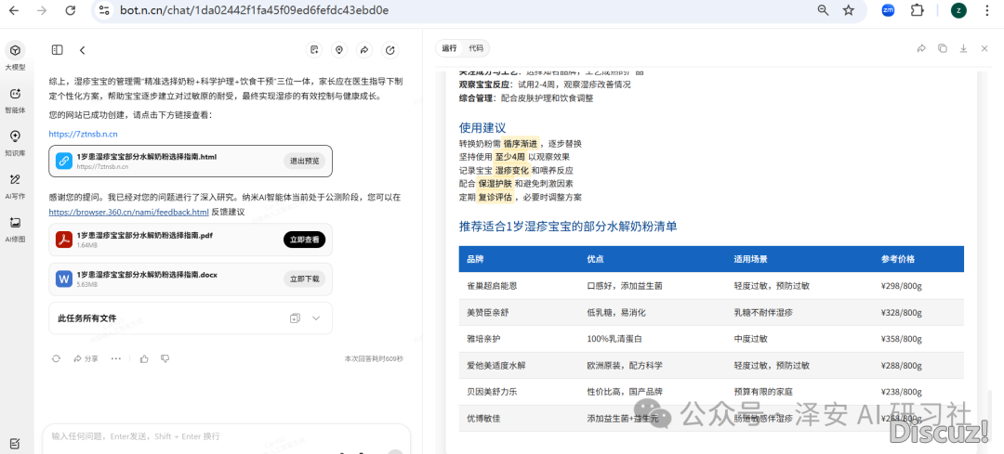The width and height of the screenshot is (1004, 454).
Task: Download preview with the download arrow icon
Action: [x=963, y=48]
